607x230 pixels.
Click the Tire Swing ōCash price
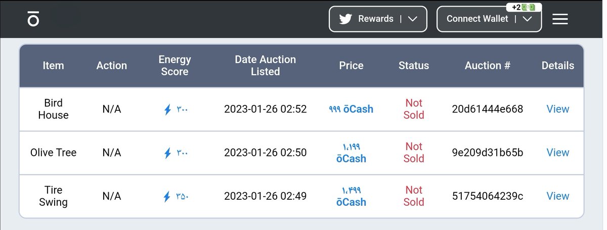point(351,196)
